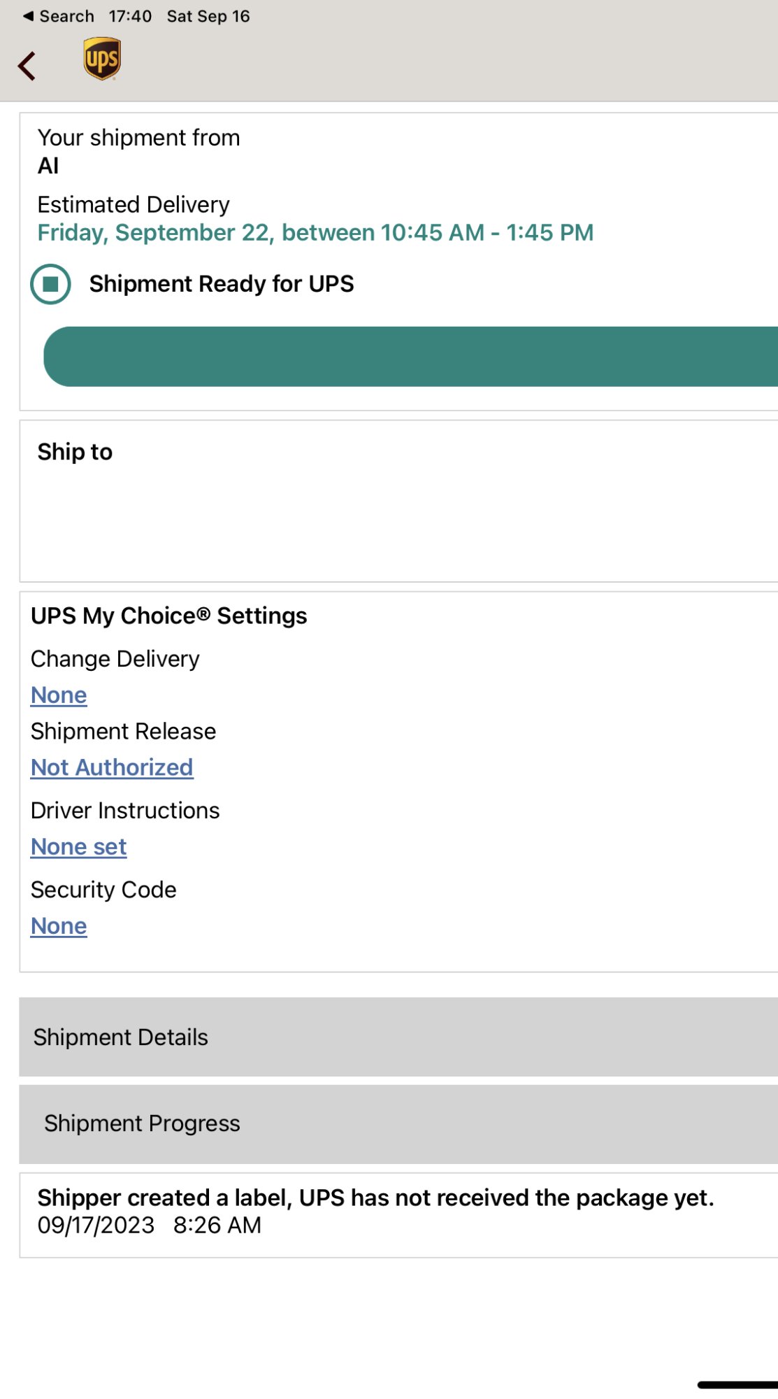This screenshot has width=778, height=1399.
Task: Tap the estimated delivery date text
Action: [315, 232]
